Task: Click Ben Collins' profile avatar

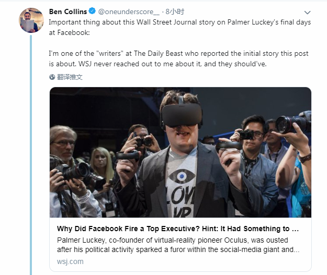Action: coord(31,20)
